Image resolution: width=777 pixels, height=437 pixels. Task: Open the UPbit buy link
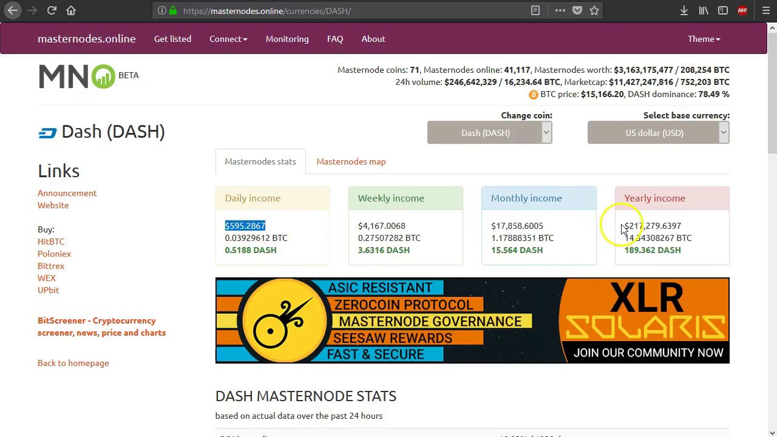coord(49,290)
